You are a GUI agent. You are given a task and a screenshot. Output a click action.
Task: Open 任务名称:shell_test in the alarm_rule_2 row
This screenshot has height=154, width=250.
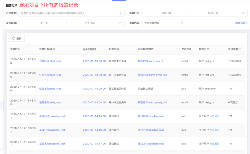50,61
